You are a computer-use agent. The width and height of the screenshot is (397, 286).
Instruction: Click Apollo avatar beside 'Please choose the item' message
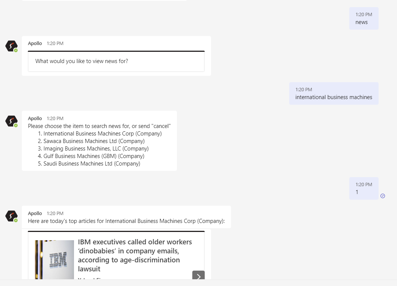[x=11, y=121]
